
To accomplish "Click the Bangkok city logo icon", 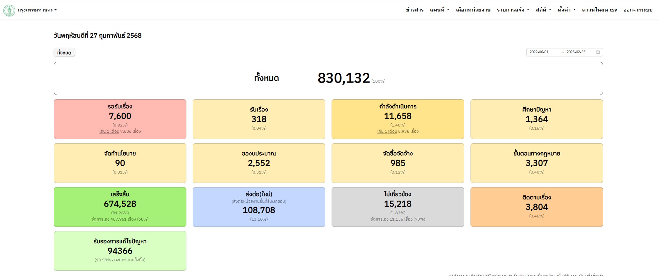I will tap(9, 10).
